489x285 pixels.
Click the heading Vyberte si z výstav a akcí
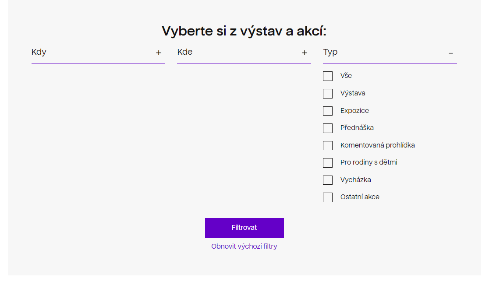coord(244,32)
